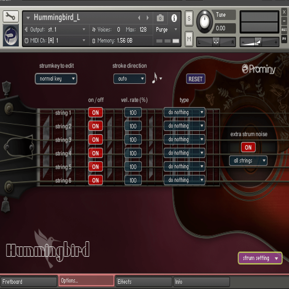Mute the instrument with M button
Image resolution: width=289 pixels, height=289 pixels.
click(x=189, y=39)
